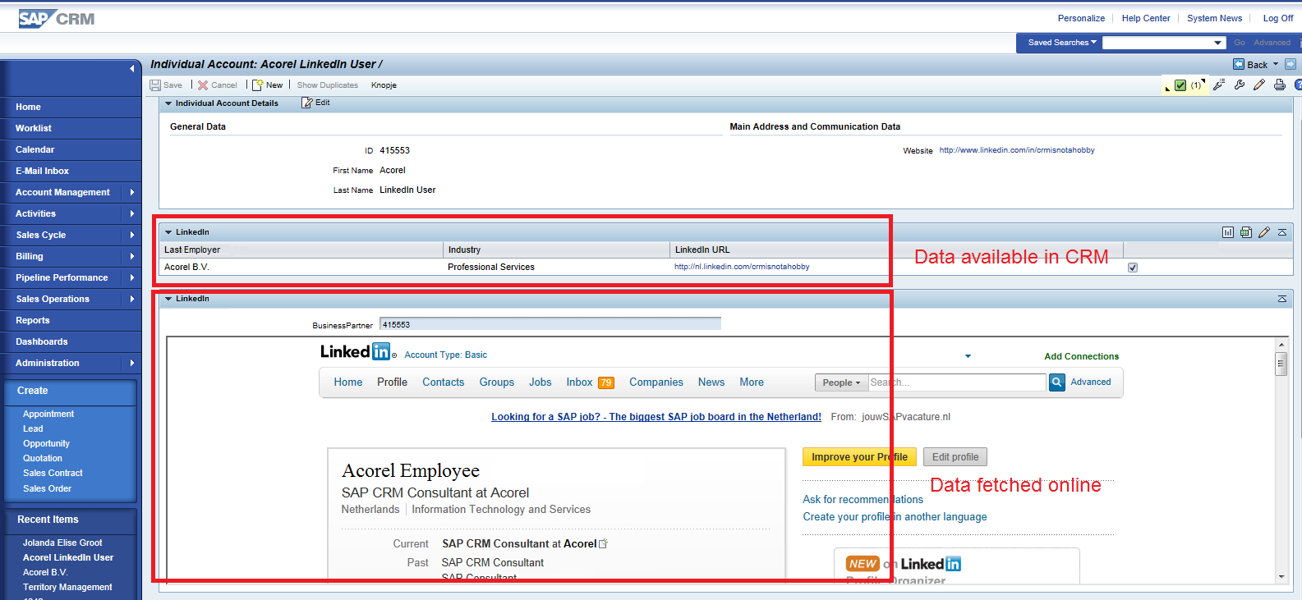Image resolution: width=1302 pixels, height=600 pixels.
Task: Click the LinkedIn search text box
Action: tap(957, 382)
